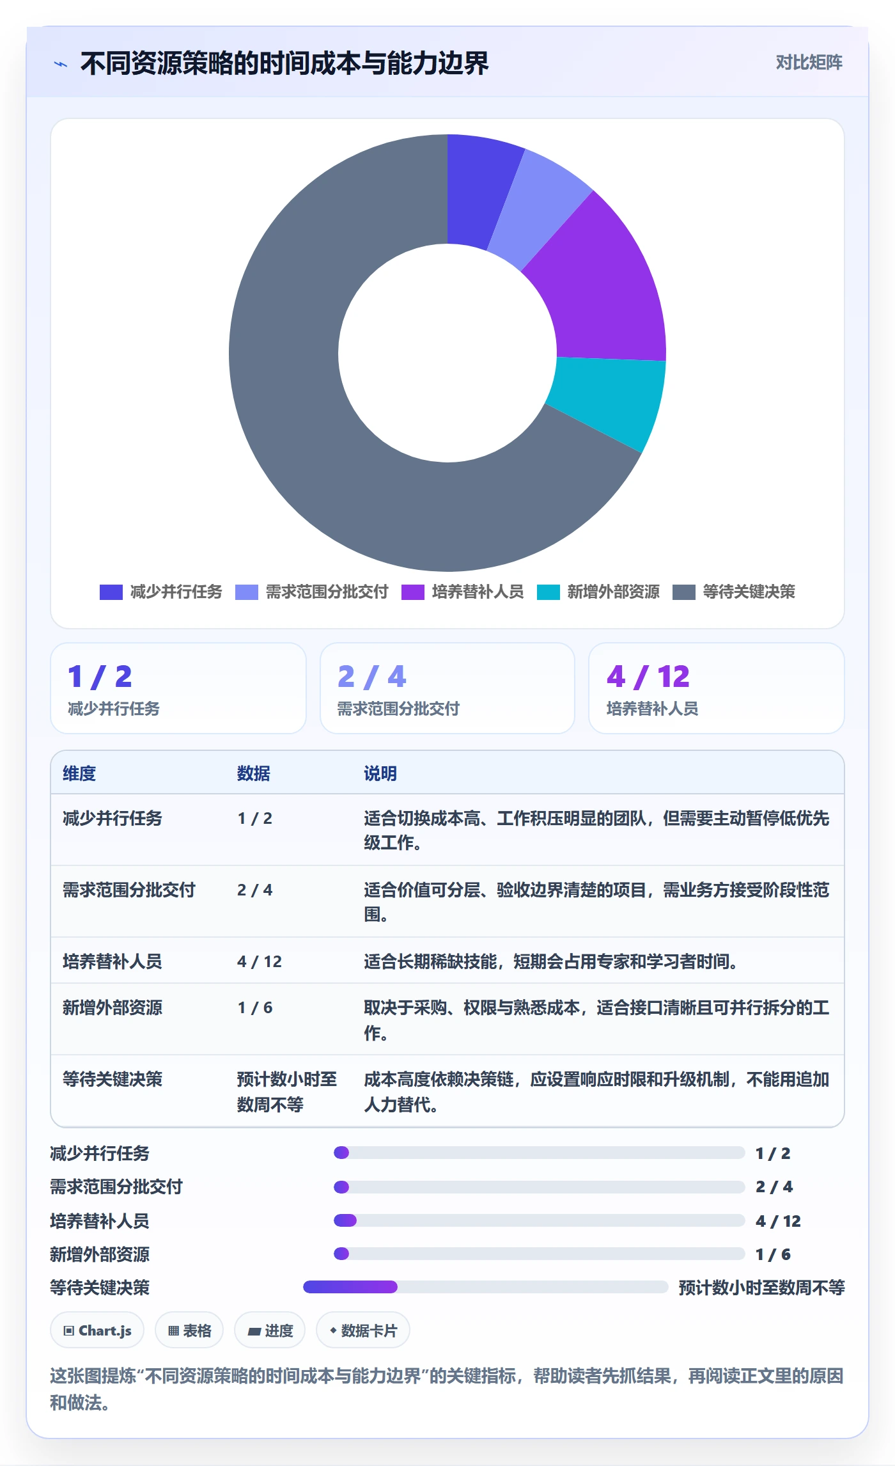Click the bar icon in 进度 tag
This screenshot has width=895, height=1466.
click(254, 1331)
